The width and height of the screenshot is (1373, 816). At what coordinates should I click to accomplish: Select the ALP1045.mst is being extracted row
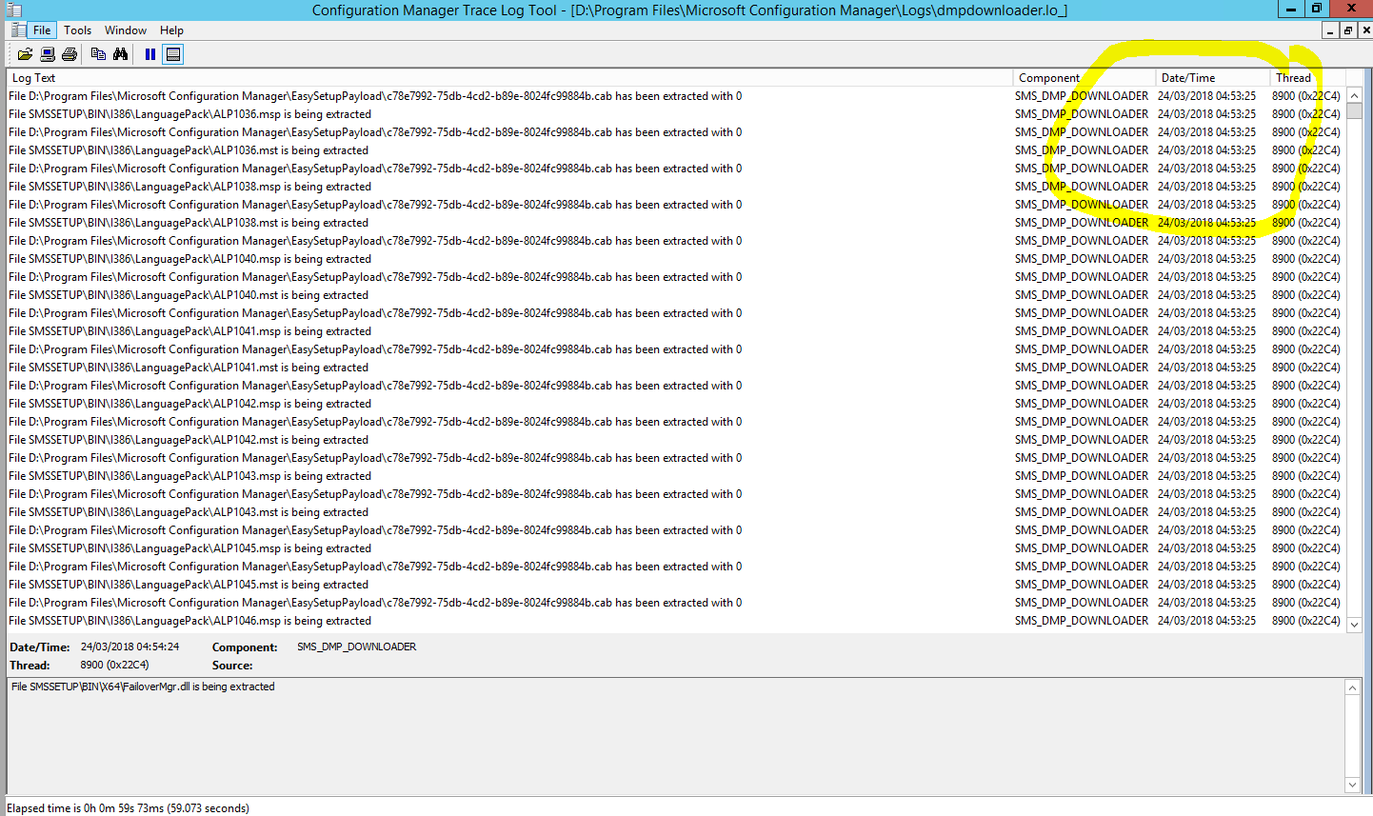click(x=676, y=585)
